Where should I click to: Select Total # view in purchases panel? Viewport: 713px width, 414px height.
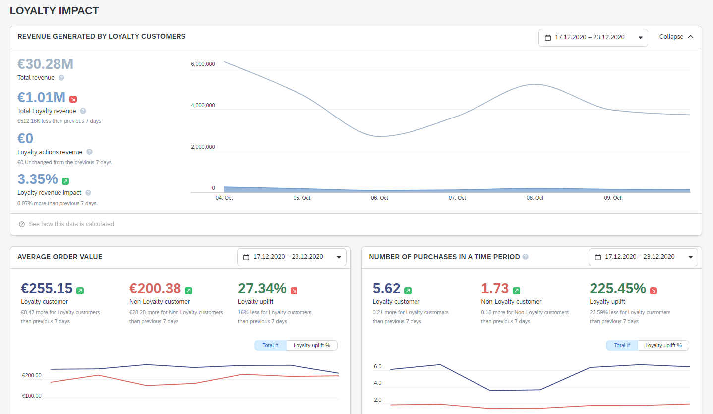click(x=621, y=345)
